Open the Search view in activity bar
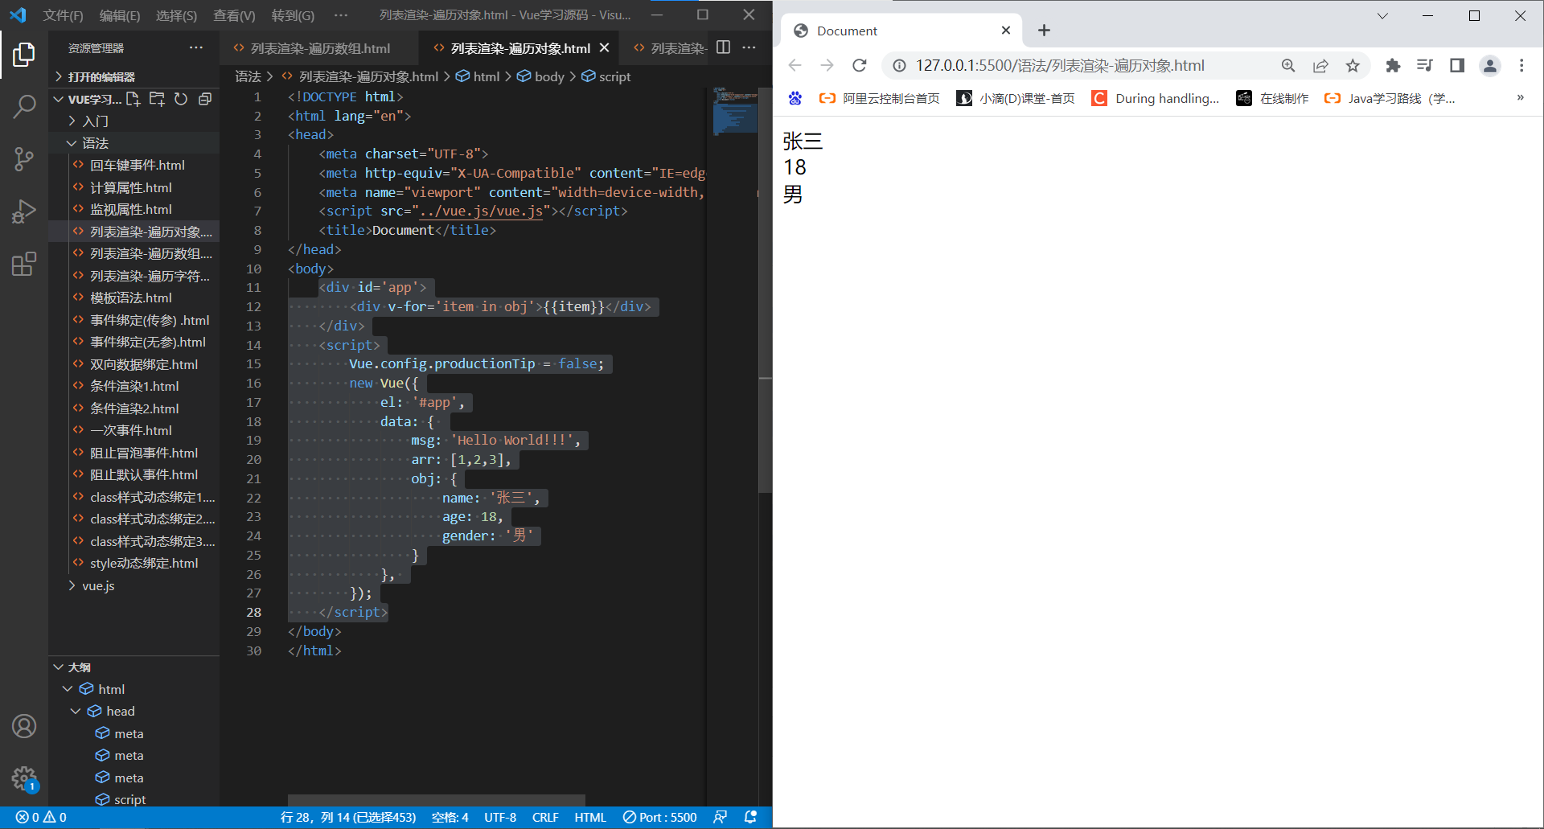Image resolution: width=1544 pixels, height=829 pixels. (x=24, y=105)
